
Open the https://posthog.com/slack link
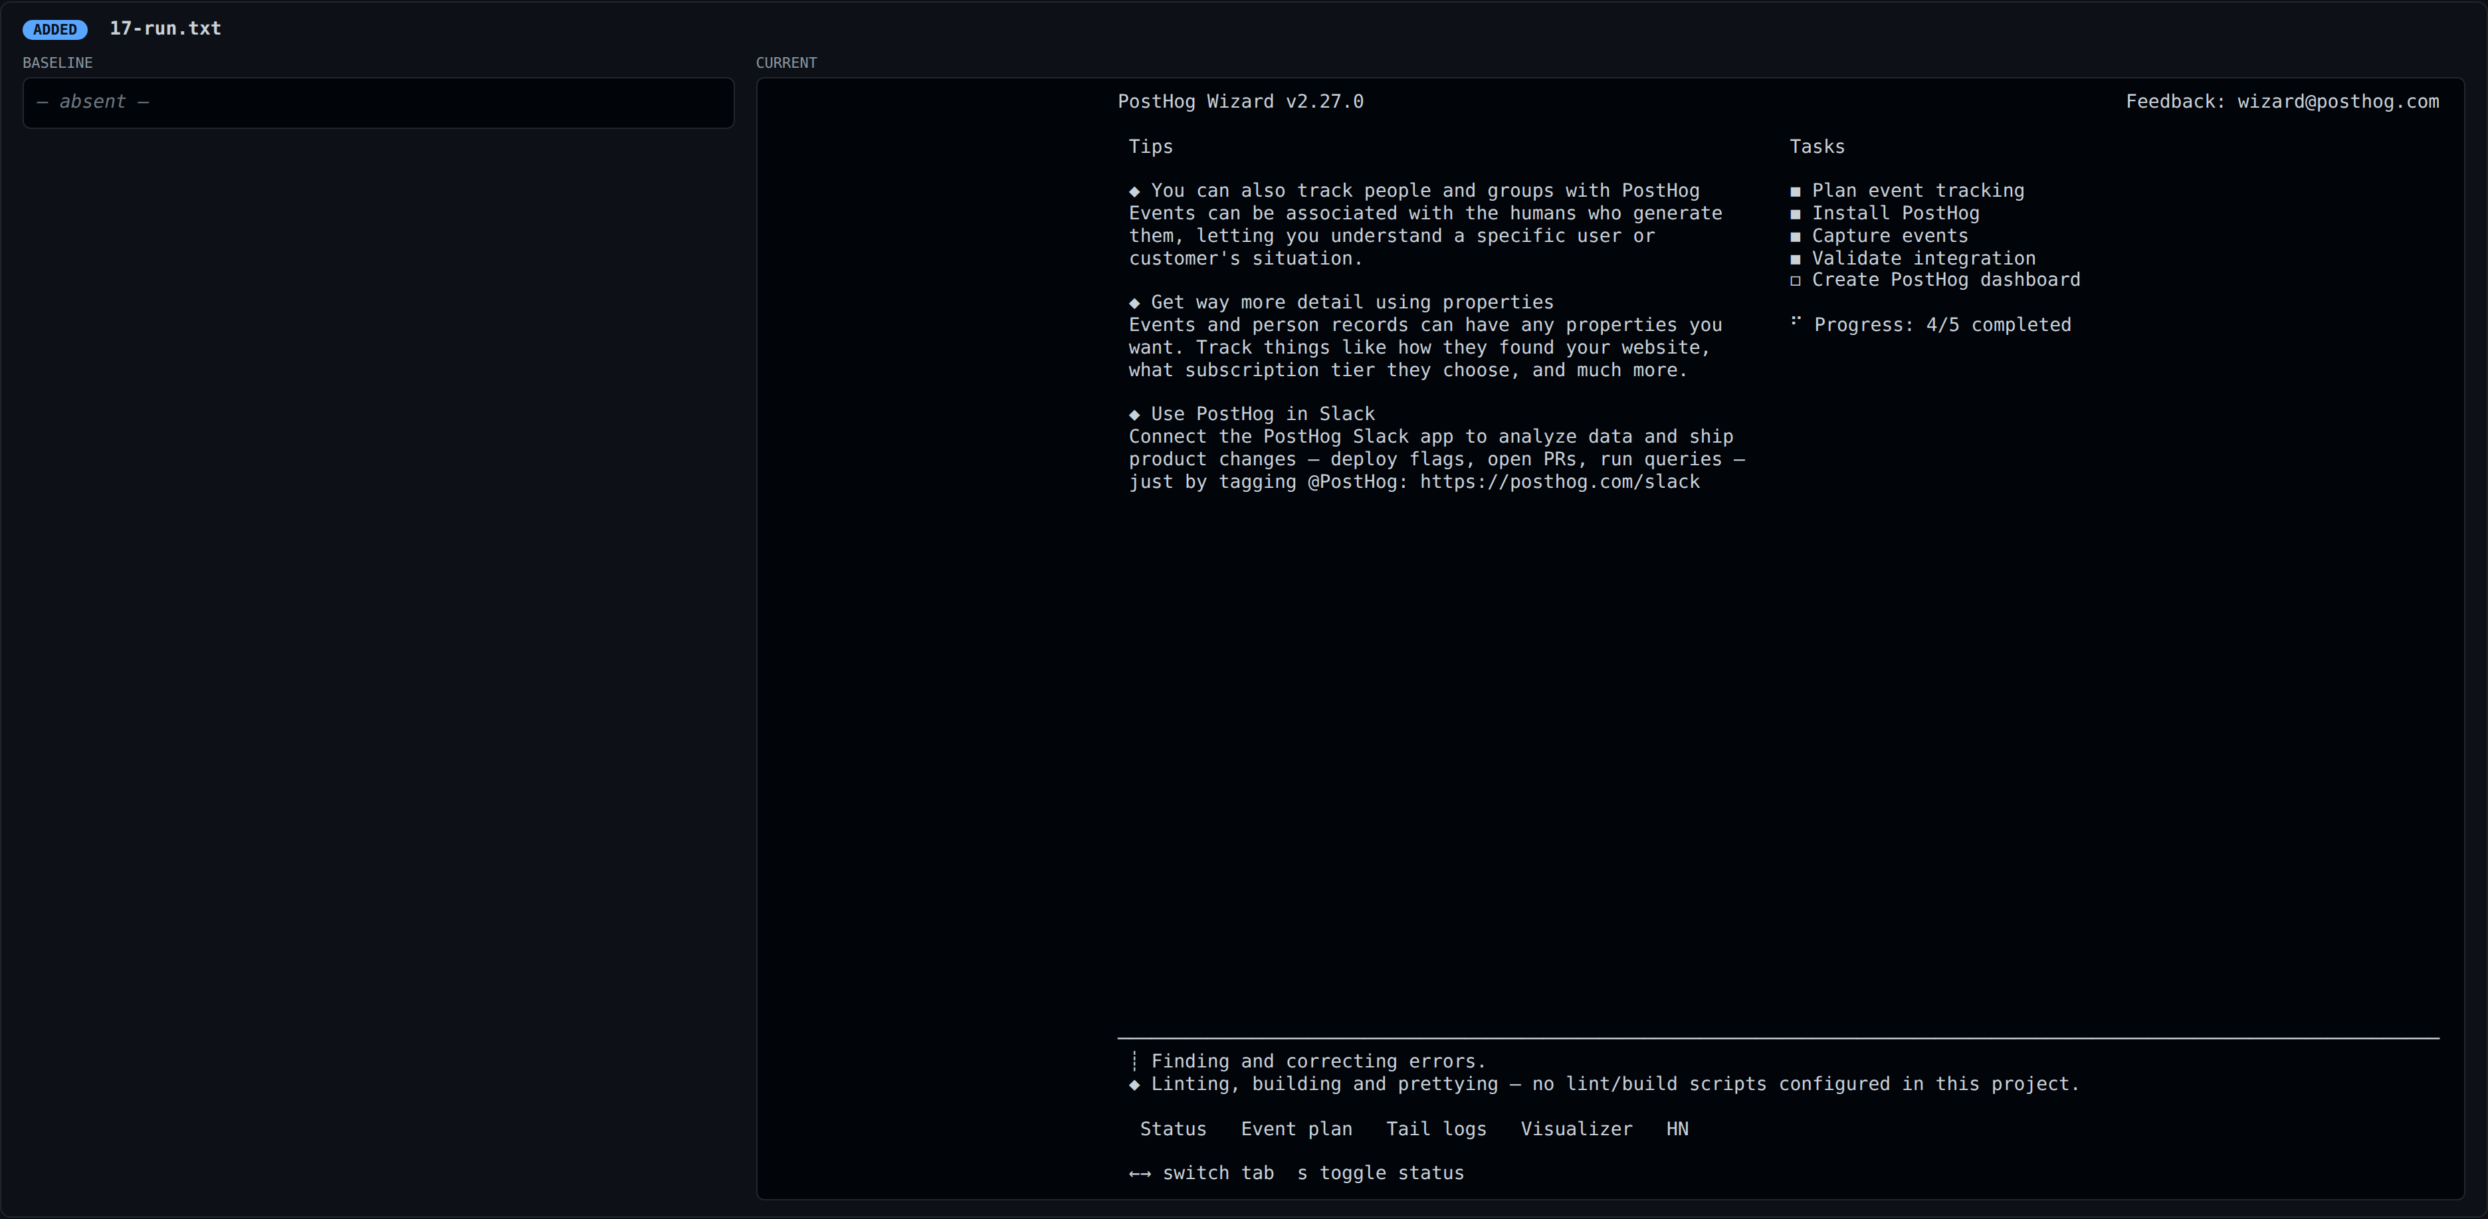pyautogui.click(x=1559, y=481)
